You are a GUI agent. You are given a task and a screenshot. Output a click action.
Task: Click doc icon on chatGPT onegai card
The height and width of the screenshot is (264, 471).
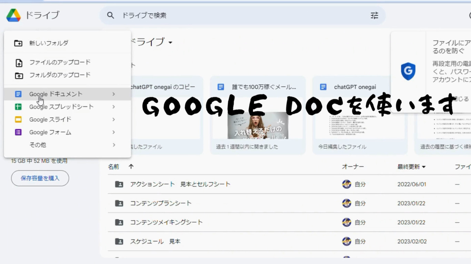(323, 87)
